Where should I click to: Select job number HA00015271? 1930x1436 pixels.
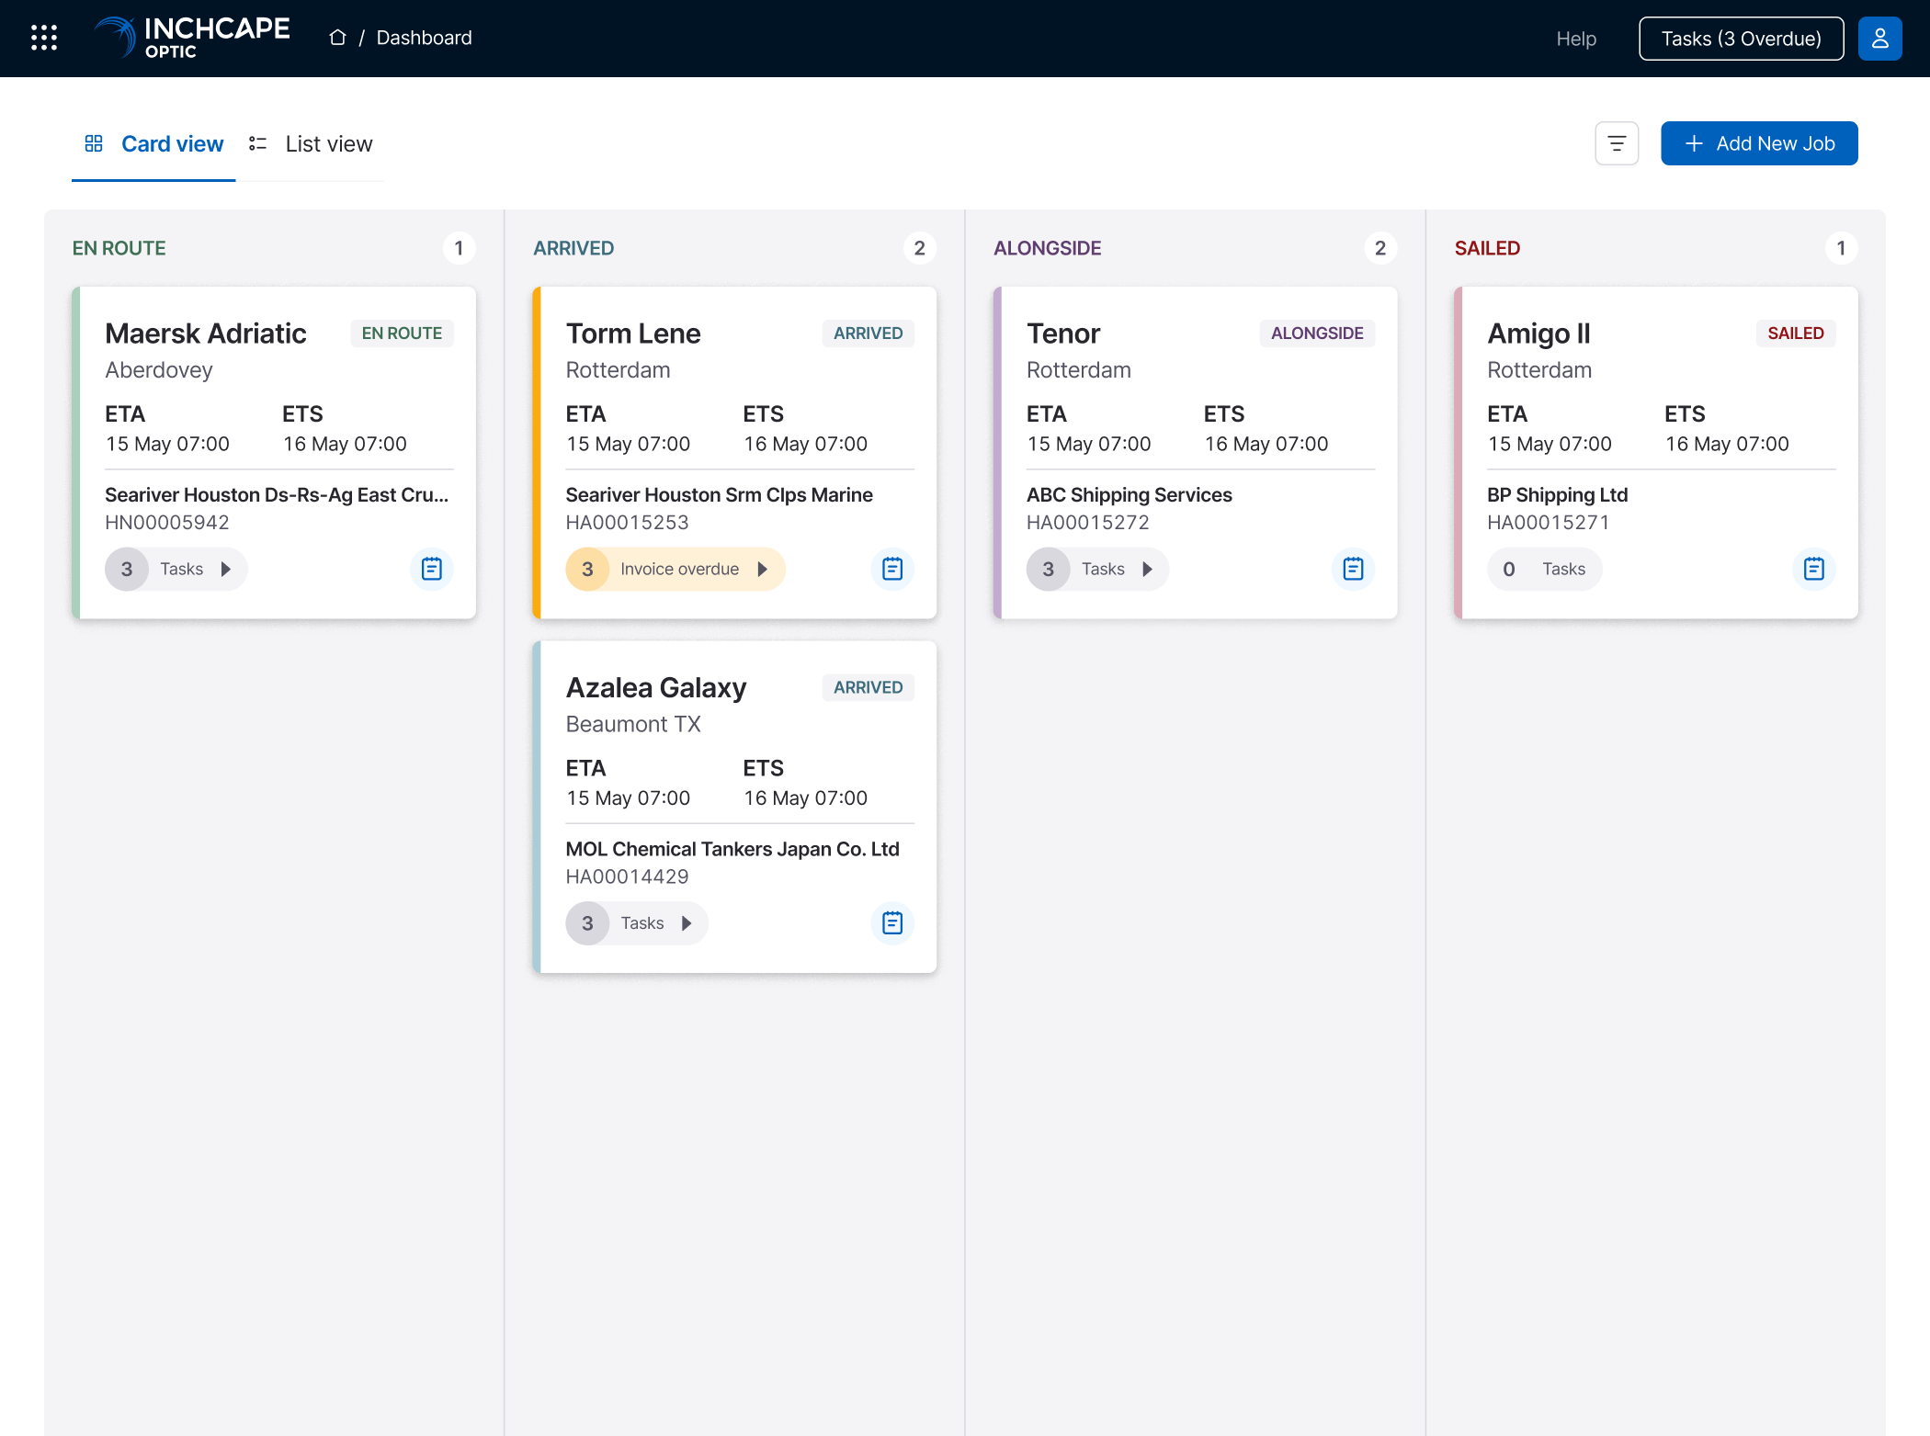[x=1549, y=522]
